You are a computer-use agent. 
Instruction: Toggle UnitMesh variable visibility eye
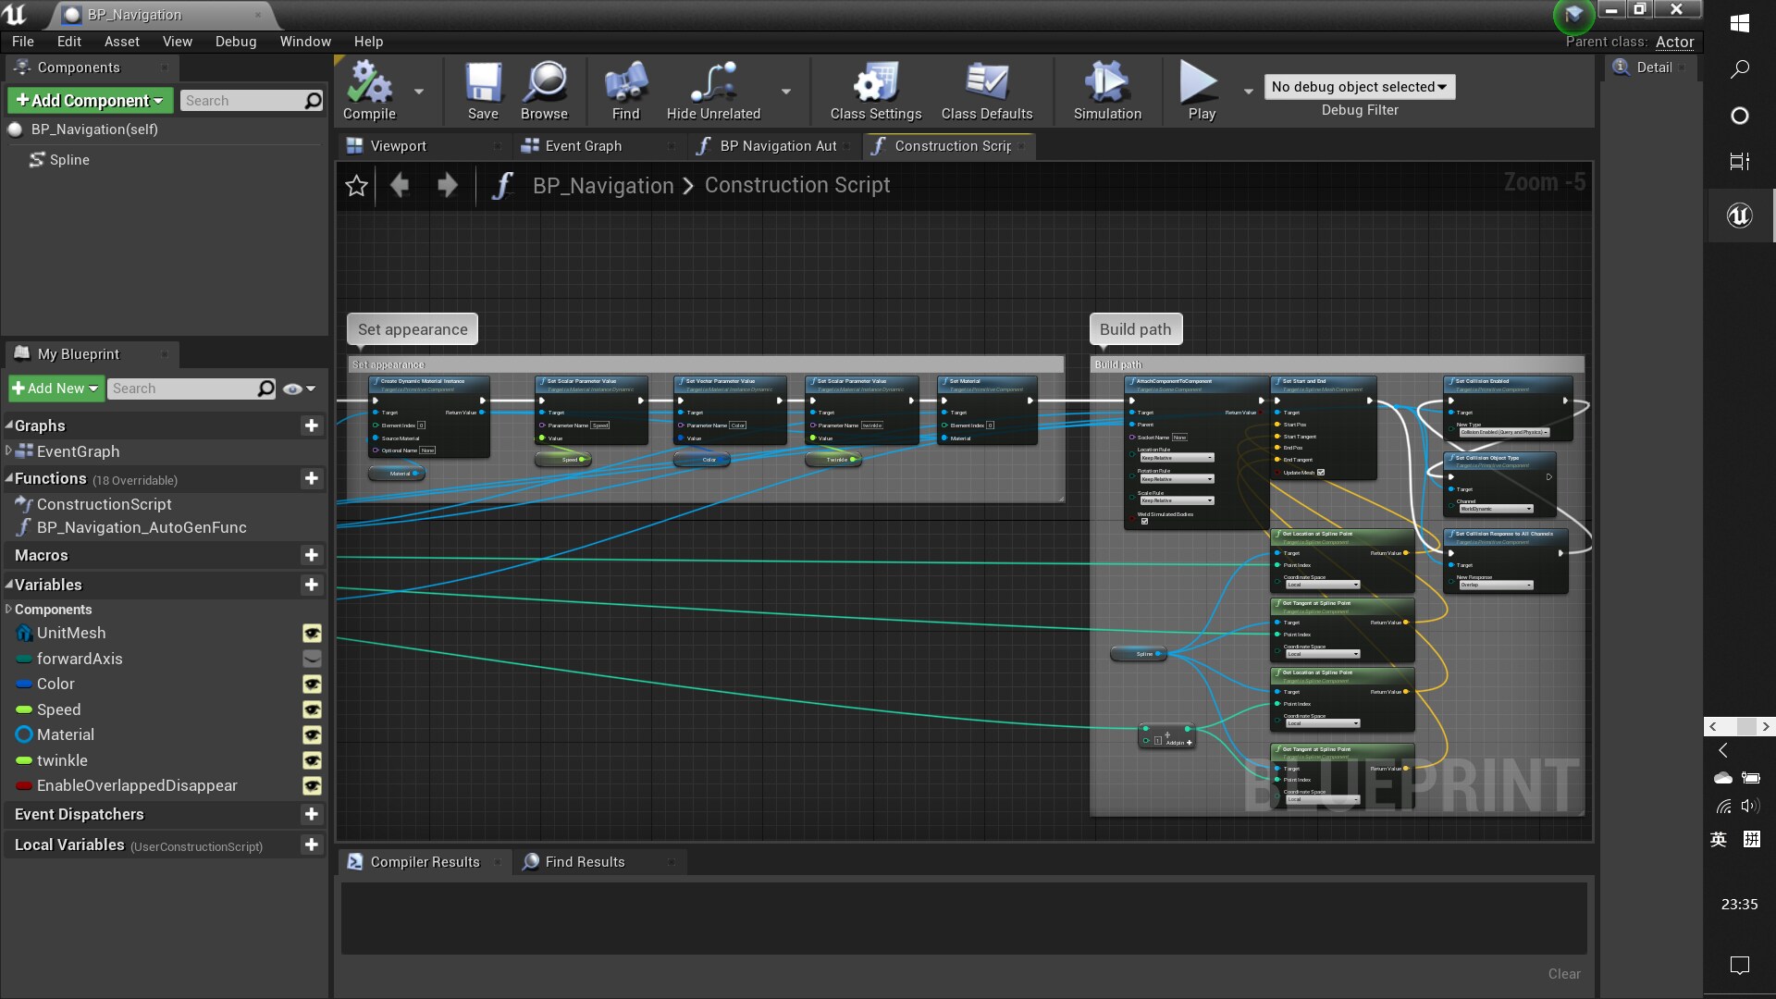pos(312,634)
